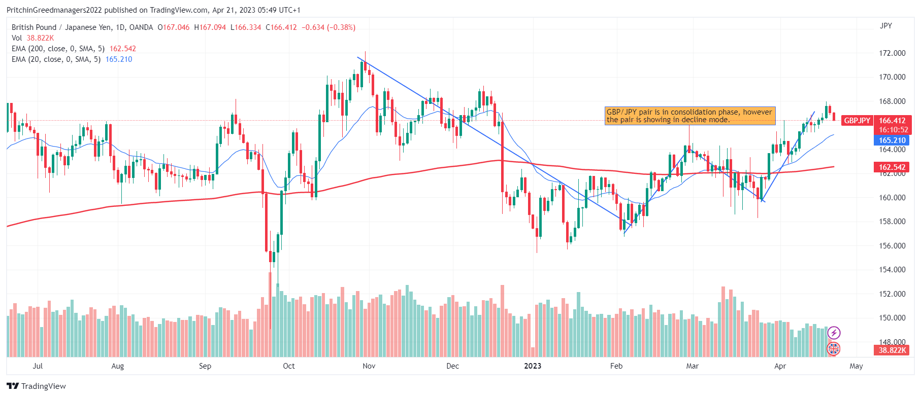Click the Mar label on the time axis
This screenshot has height=397, width=921.
point(693,366)
